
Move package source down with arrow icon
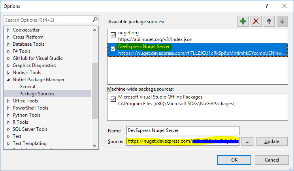coord(282,21)
